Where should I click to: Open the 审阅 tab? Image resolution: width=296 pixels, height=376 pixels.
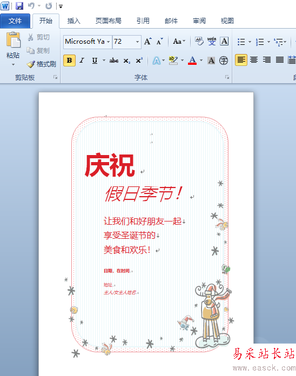point(199,21)
